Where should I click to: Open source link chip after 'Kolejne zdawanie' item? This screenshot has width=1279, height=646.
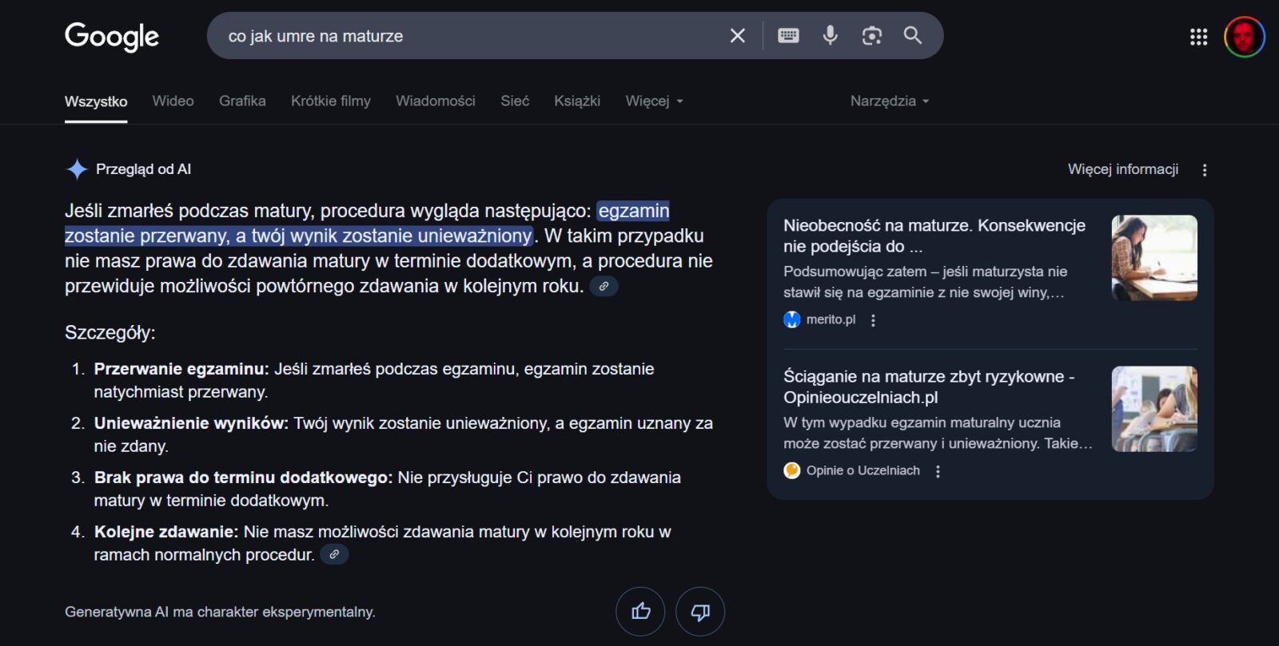point(334,554)
